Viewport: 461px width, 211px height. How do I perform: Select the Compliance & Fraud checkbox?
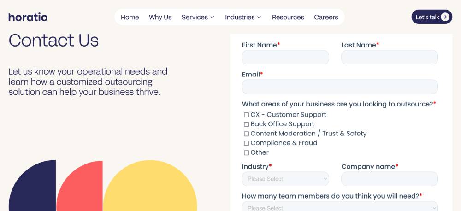246,143
